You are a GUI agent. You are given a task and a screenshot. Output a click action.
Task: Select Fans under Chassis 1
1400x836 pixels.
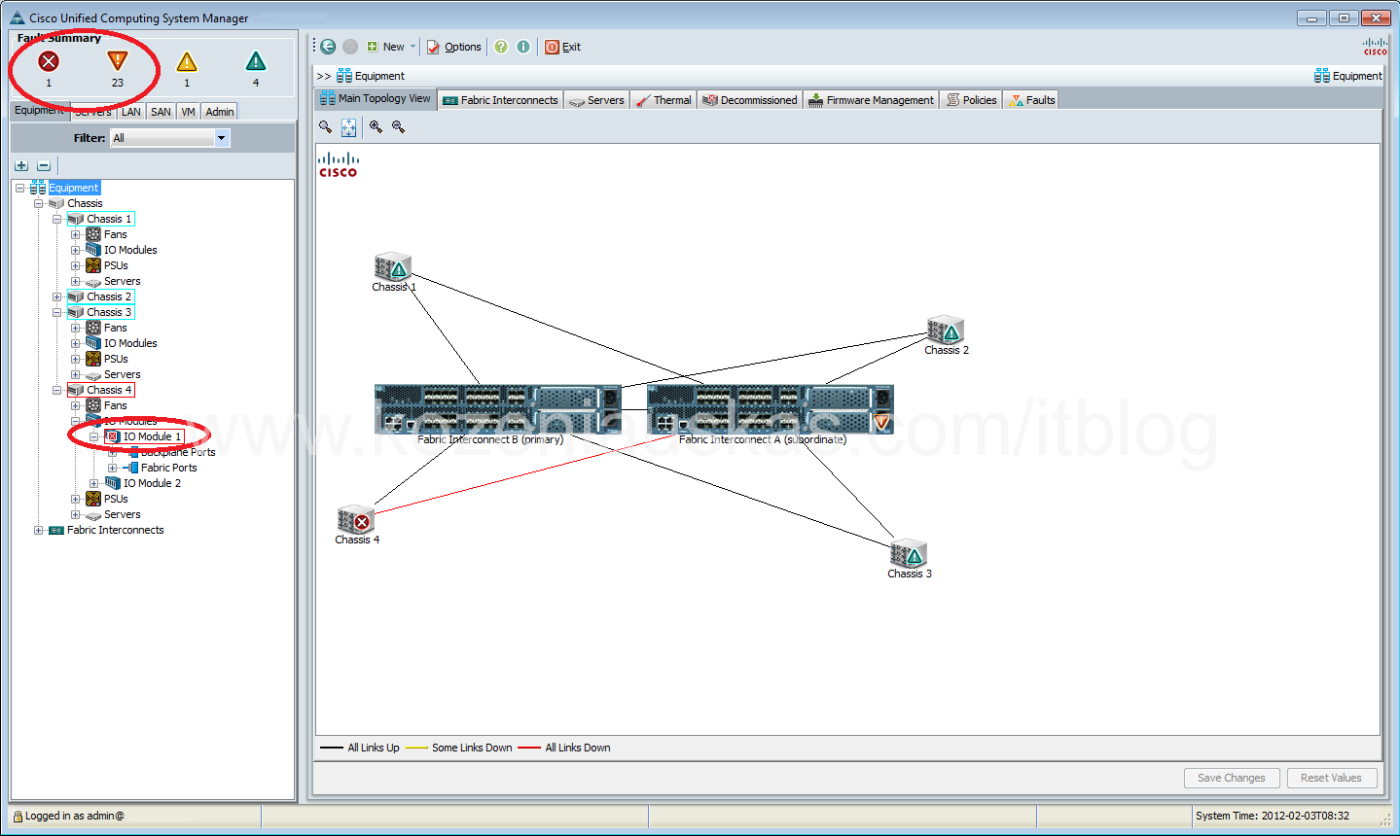click(x=116, y=234)
